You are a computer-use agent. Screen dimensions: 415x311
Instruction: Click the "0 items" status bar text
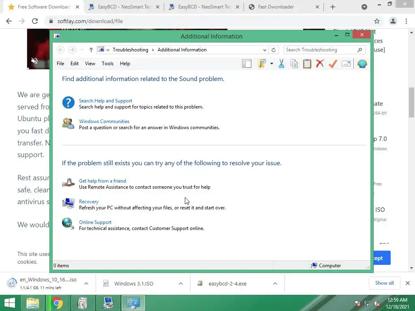[61, 266]
